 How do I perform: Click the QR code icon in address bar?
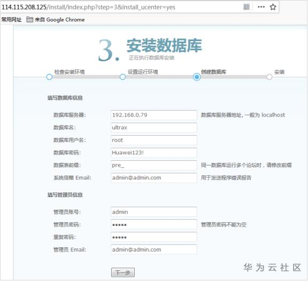point(247,7)
